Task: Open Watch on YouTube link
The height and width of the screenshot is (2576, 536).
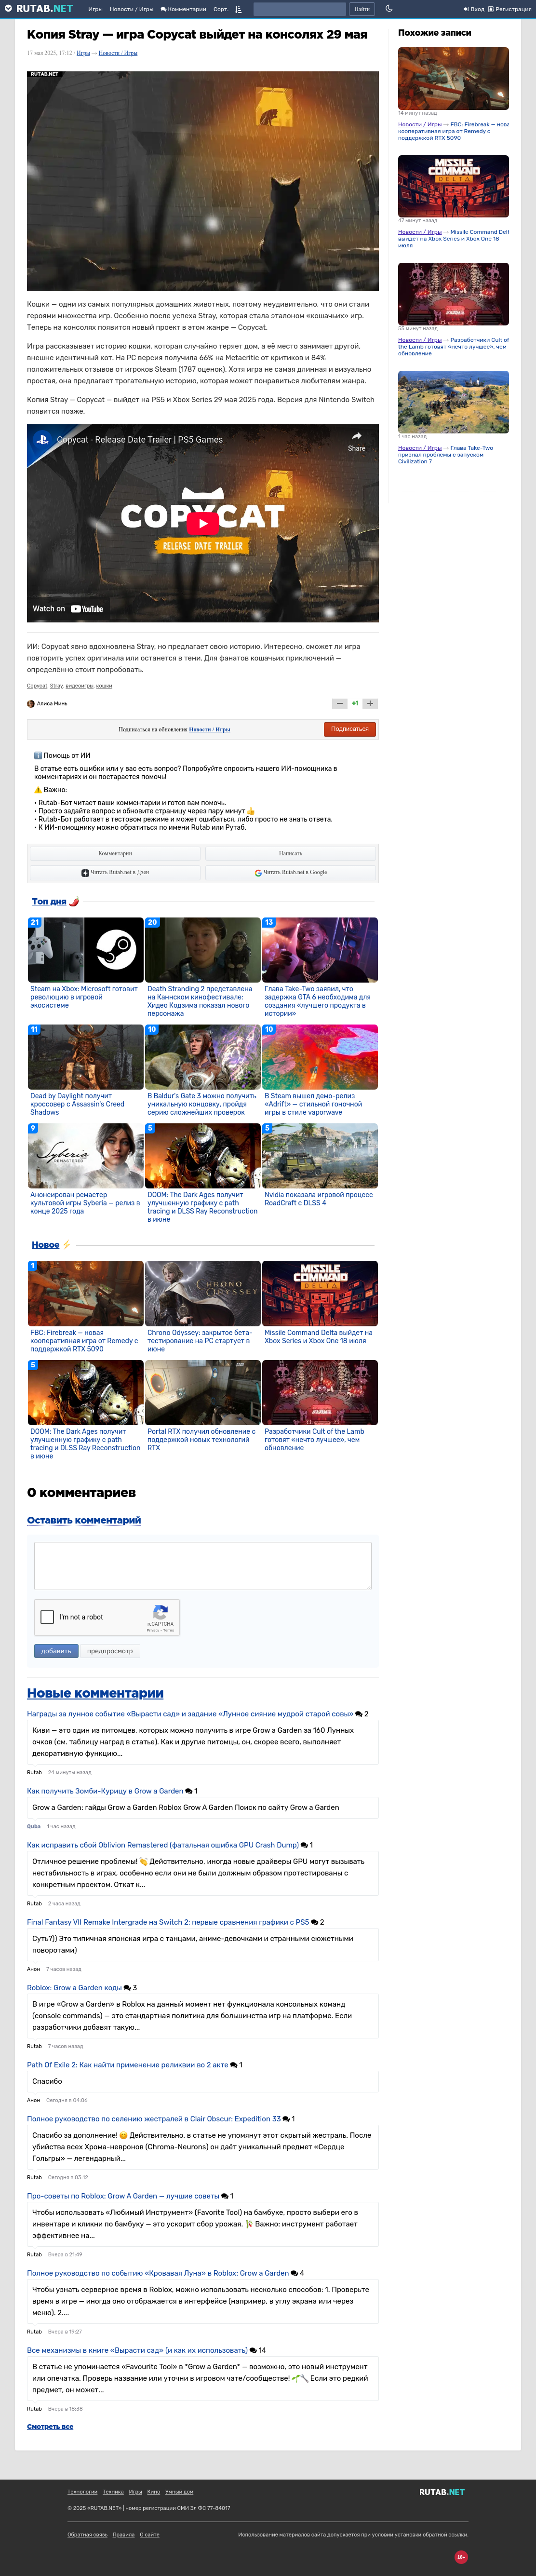Action: [67, 608]
